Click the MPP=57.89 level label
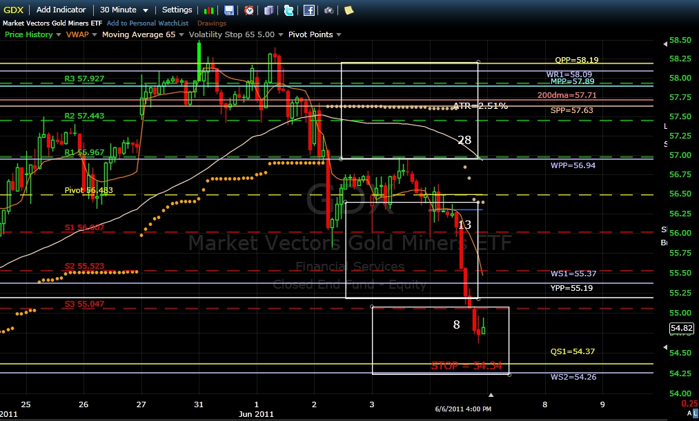Image resolution: width=699 pixels, height=421 pixels. [x=573, y=81]
